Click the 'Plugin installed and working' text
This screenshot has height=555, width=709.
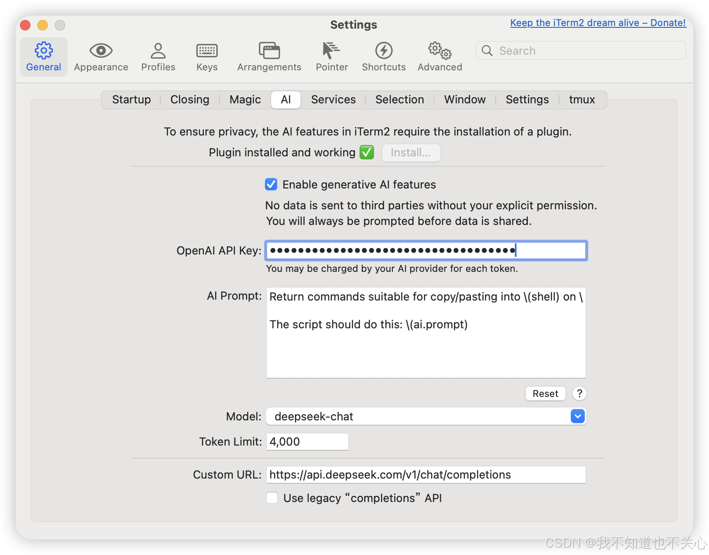282,152
